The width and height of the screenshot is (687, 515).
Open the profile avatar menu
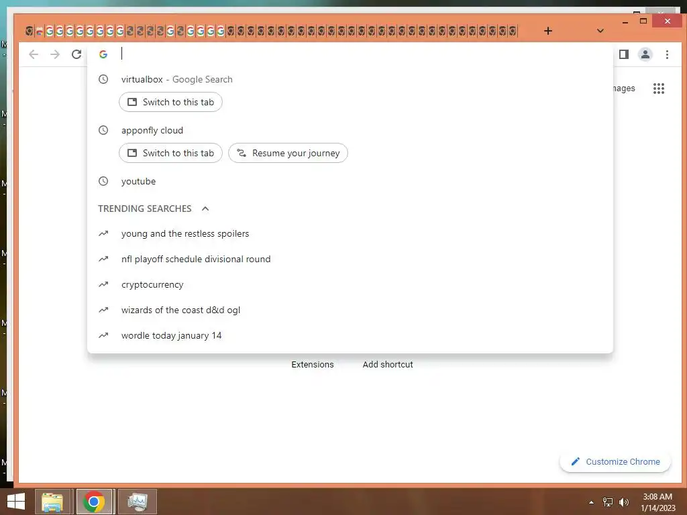point(645,54)
